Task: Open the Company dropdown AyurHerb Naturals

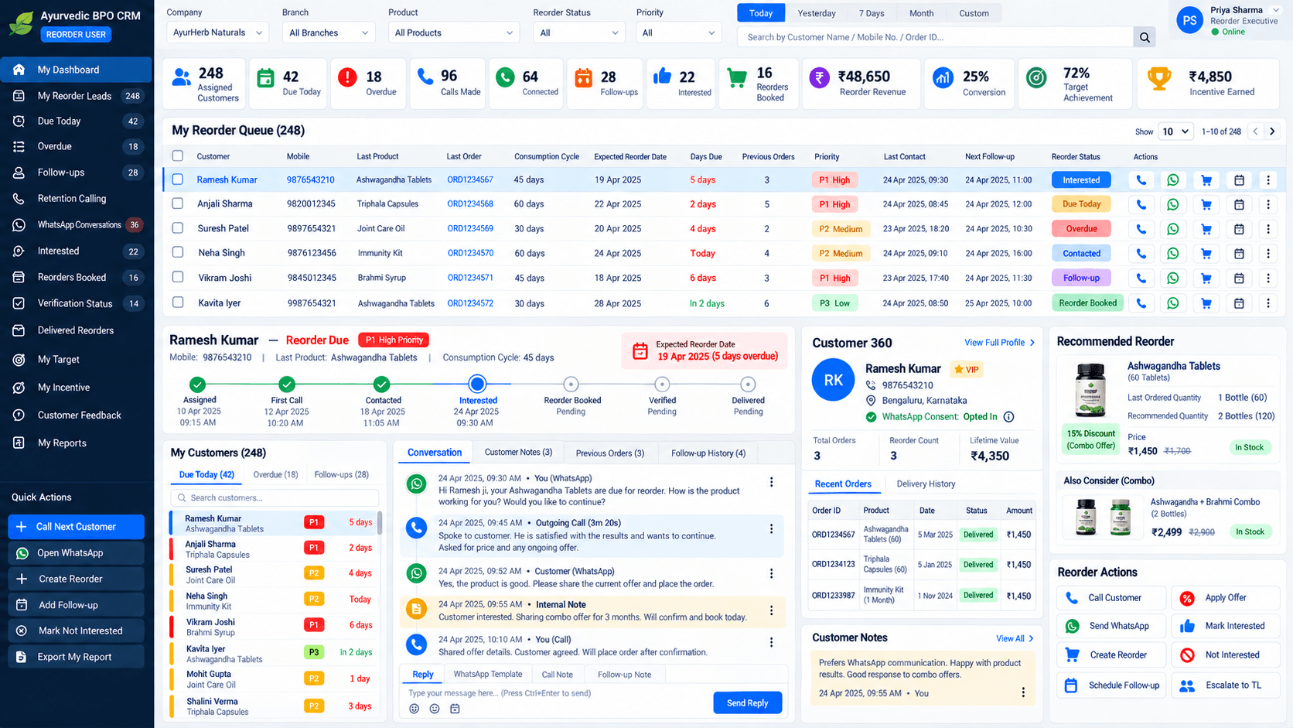Action: [x=217, y=32]
